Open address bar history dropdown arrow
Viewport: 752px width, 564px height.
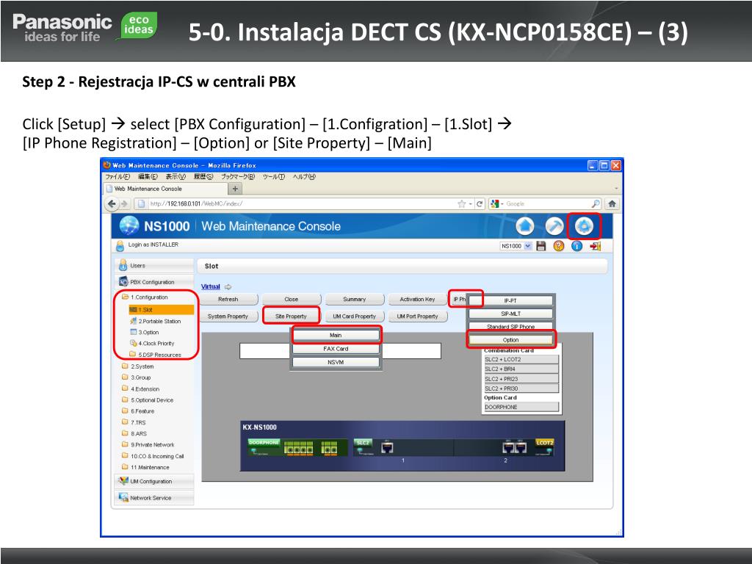pyautogui.click(x=471, y=204)
